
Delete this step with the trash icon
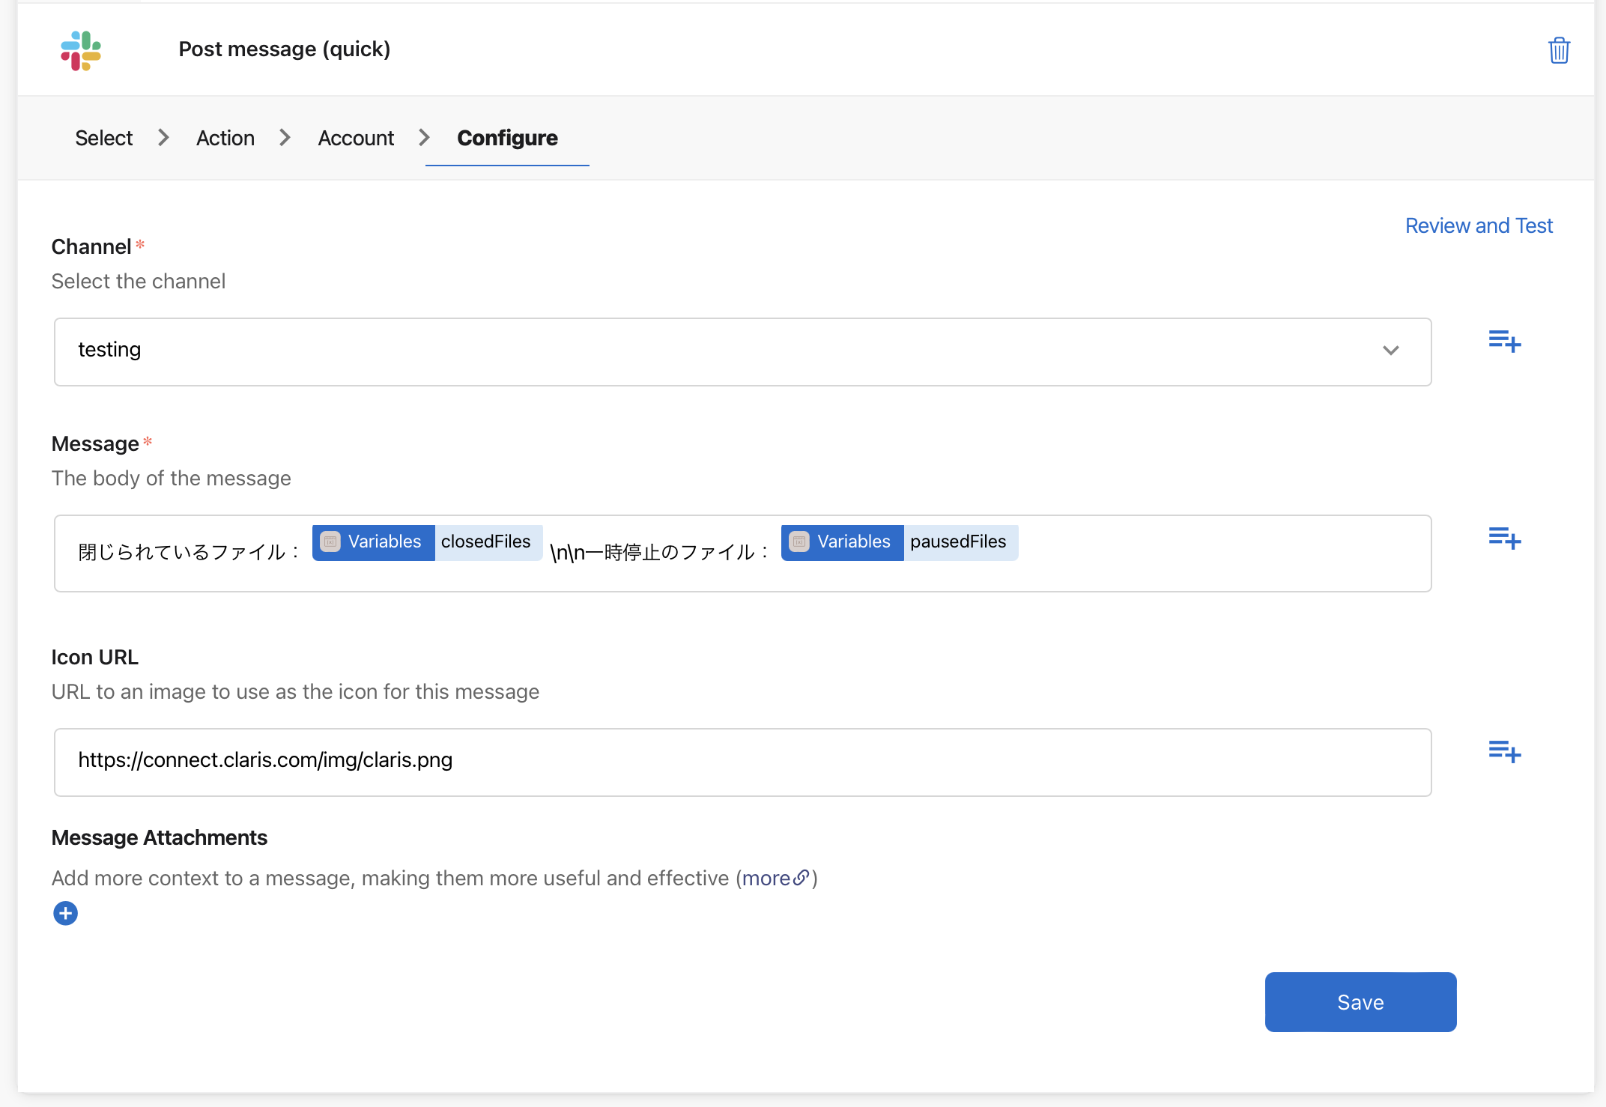tap(1559, 50)
